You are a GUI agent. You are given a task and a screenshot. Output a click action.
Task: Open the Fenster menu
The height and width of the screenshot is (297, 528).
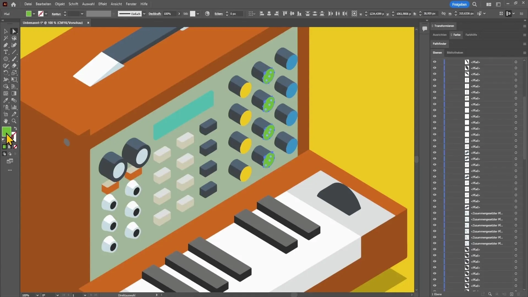tap(131, 4)
